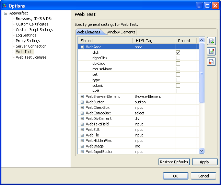Tick the mouseMove Record checkbox
Screen dimensions: 221x185
click(x=178, y=69)
